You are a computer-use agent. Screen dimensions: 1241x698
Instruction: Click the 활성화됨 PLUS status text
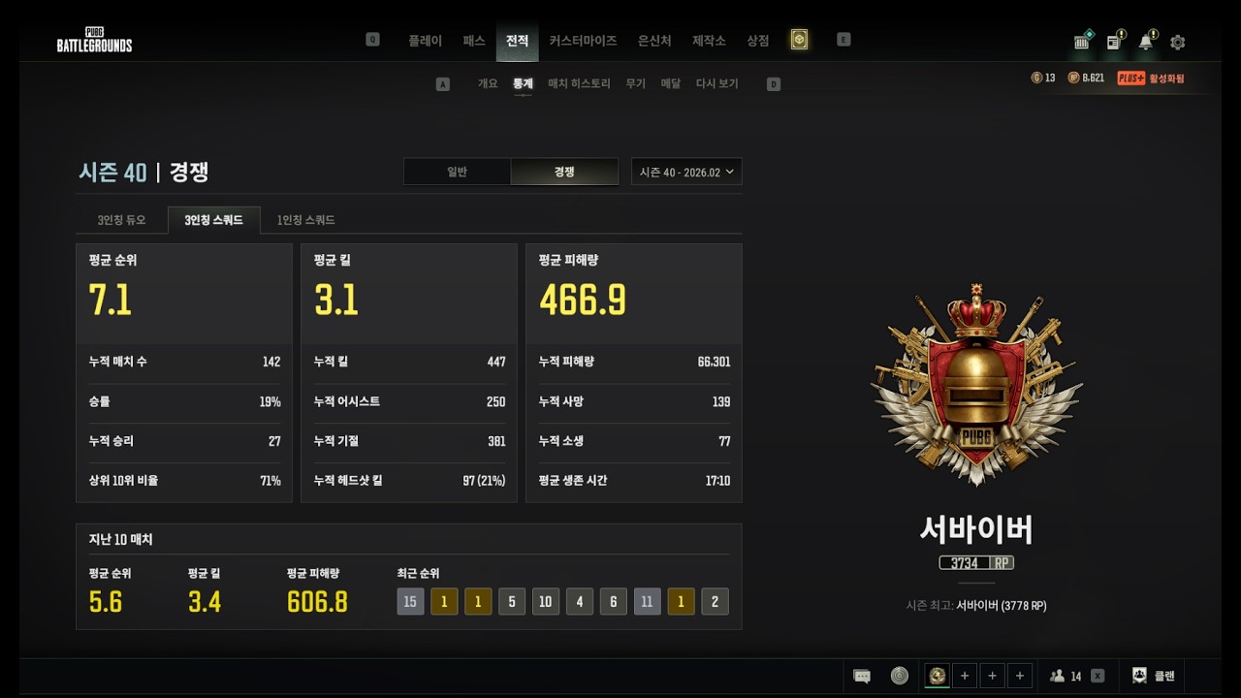(x=1166, y=79)
